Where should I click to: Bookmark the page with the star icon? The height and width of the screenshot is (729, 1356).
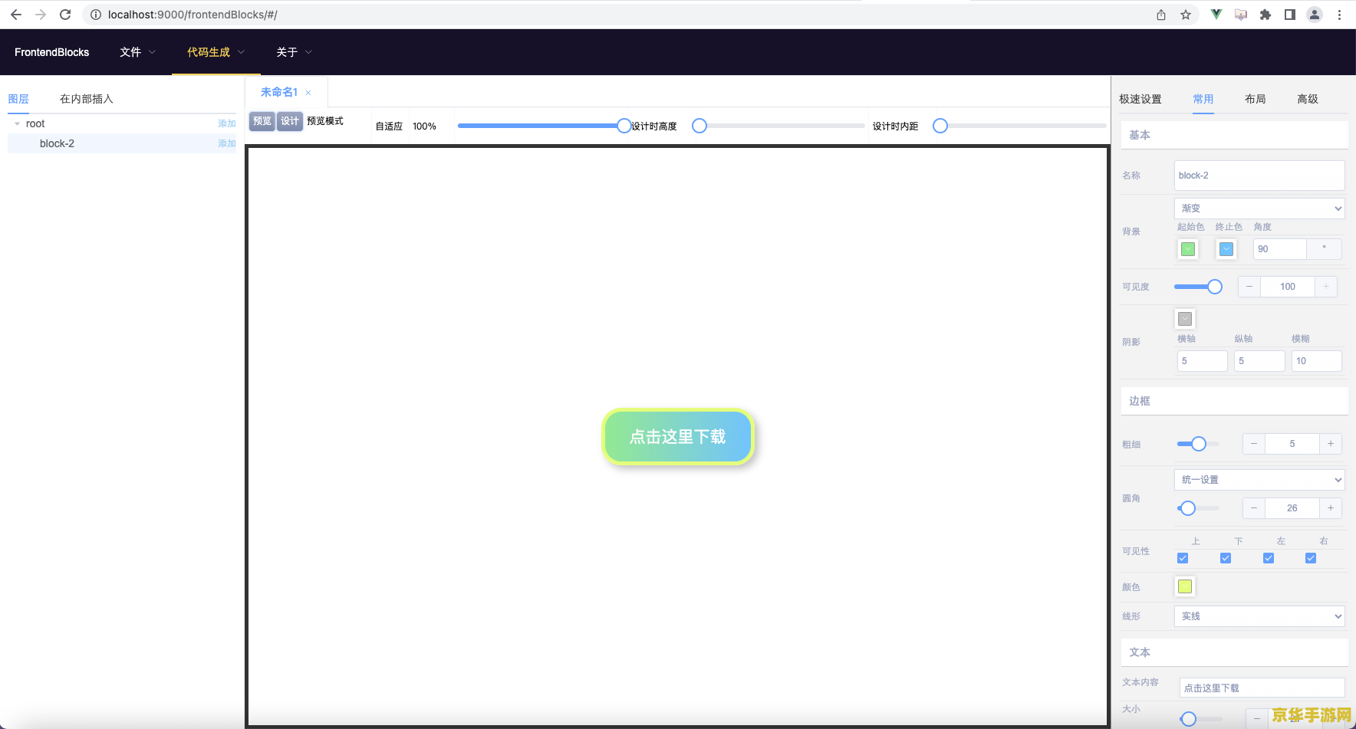point(1186,15)
